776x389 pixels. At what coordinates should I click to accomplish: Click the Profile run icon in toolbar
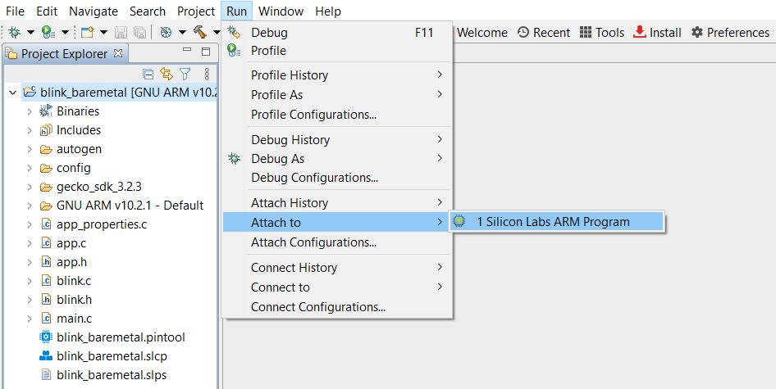[48, 33]
